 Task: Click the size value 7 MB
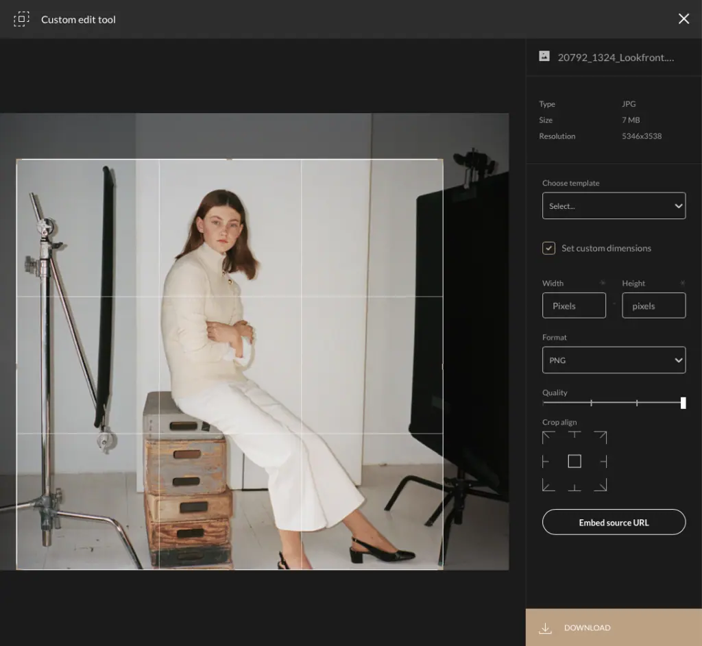(x=631, y=120)
